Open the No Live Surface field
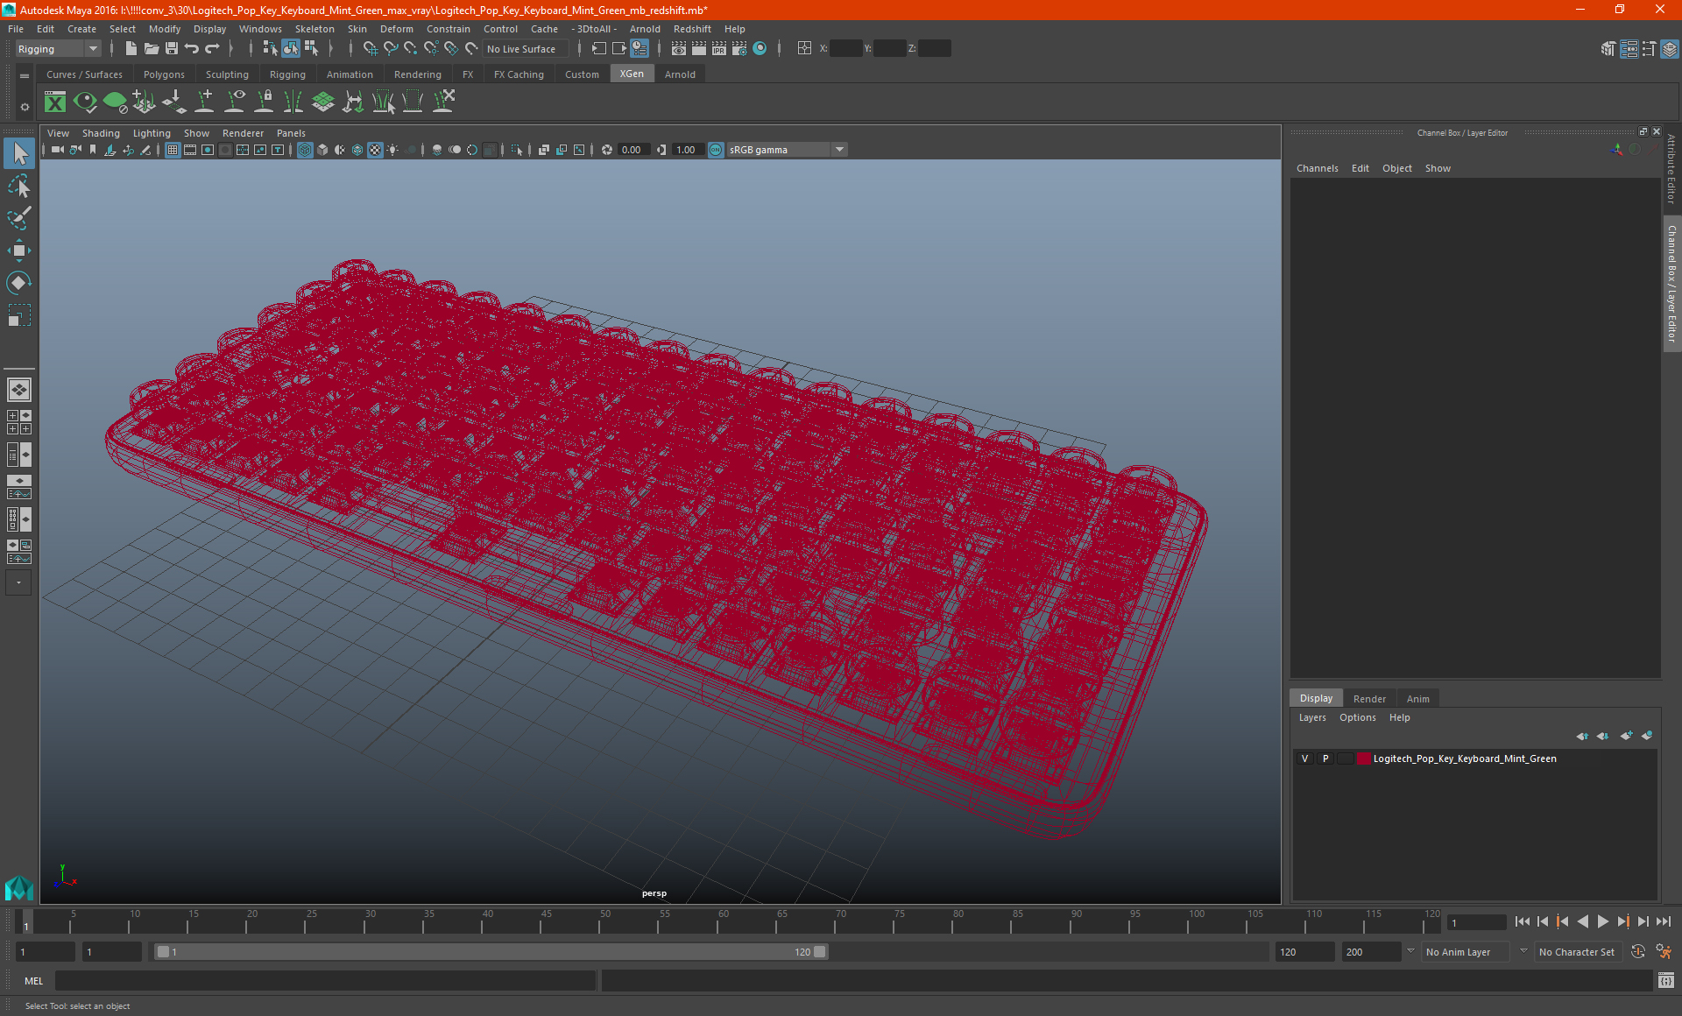 tap(526, 49)
